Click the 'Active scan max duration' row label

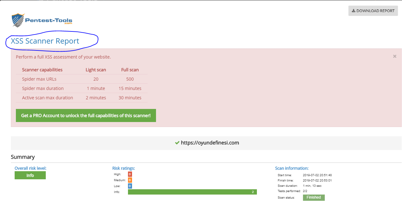pyautogui.click(x=48, y=98)
